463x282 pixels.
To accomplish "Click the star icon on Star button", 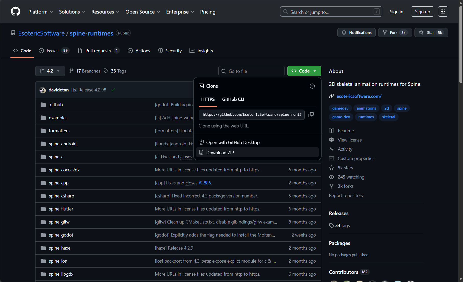I will click(421, 32).
